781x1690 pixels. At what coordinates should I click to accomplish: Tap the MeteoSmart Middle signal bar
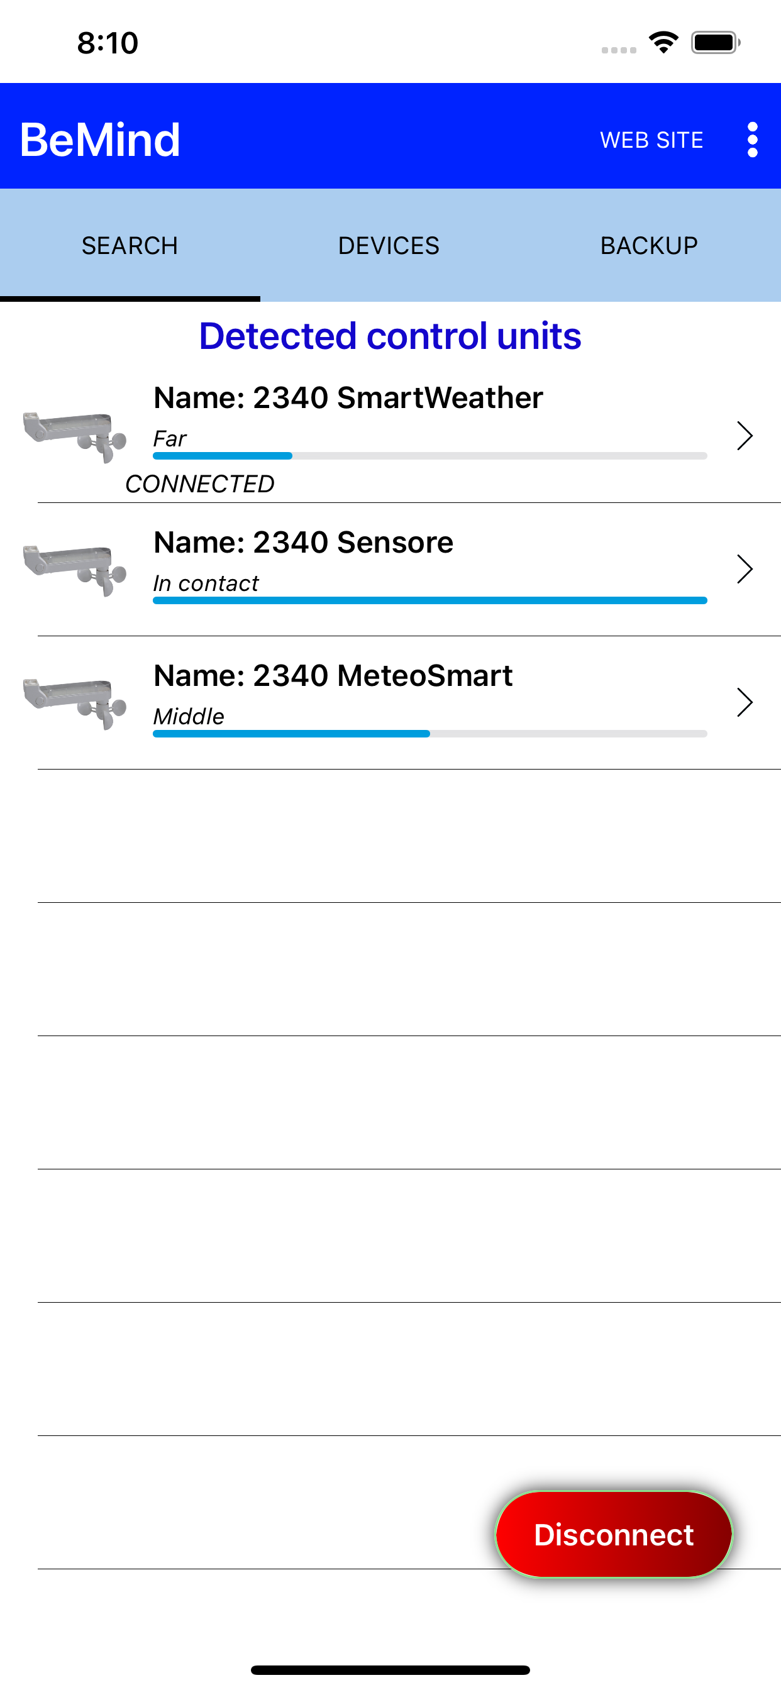click(430, 734)
